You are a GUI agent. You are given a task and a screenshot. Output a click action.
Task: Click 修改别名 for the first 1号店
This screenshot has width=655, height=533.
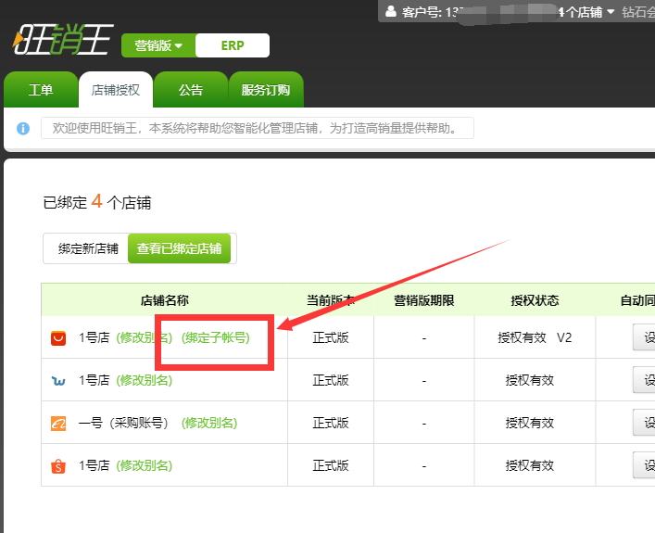(x=145, y=337)
